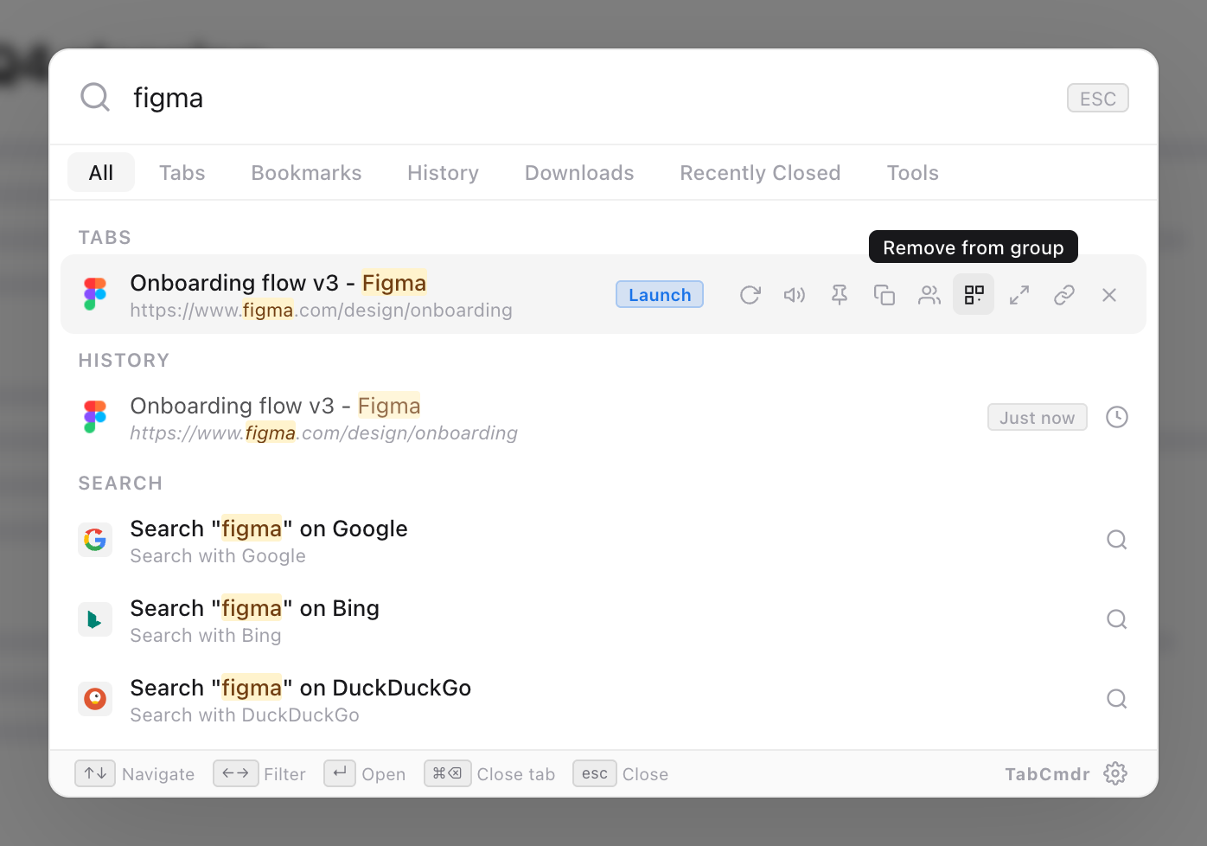The height and width of the screenshot is (846, 1207).
Task: Click the "Just now" timestamp badge
Action: click(x=1038, y=418)
